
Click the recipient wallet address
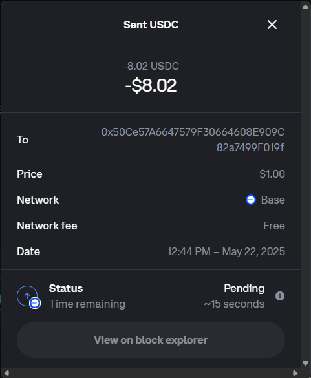tap(193, 140)
